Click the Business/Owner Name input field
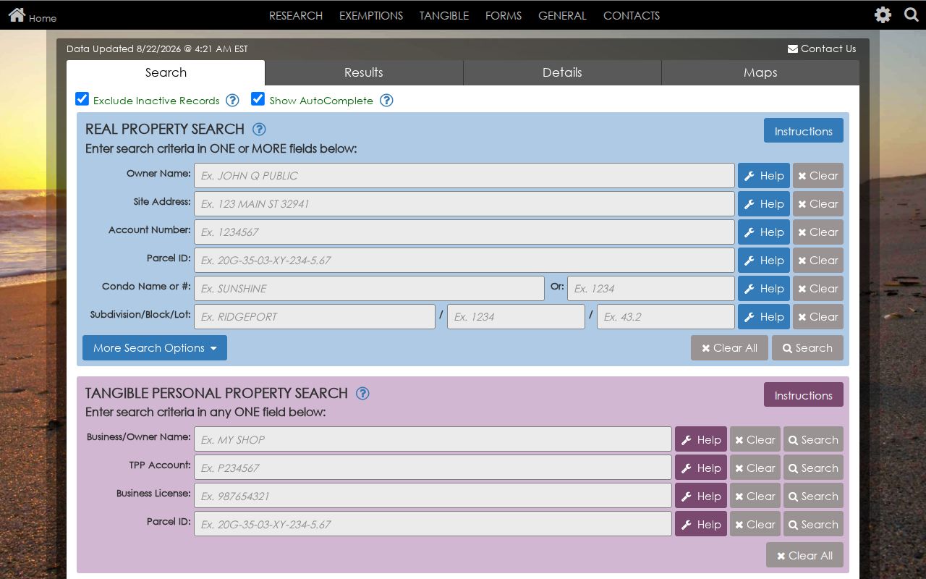 [433, 439]
